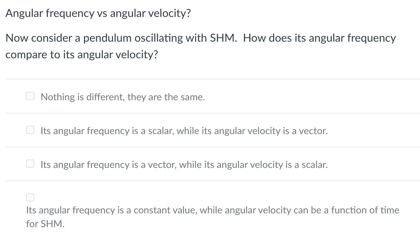The image size is (420, 250).
Task: Click the answer mentioning 'function of time for SHM'
Action: point(213,210)
